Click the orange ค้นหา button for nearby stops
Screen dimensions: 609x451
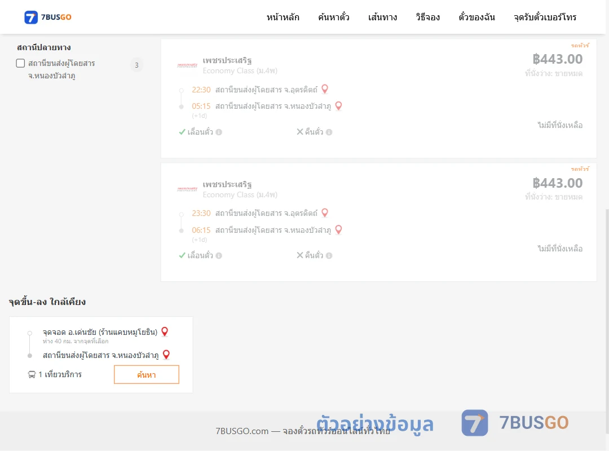(147, 374)
